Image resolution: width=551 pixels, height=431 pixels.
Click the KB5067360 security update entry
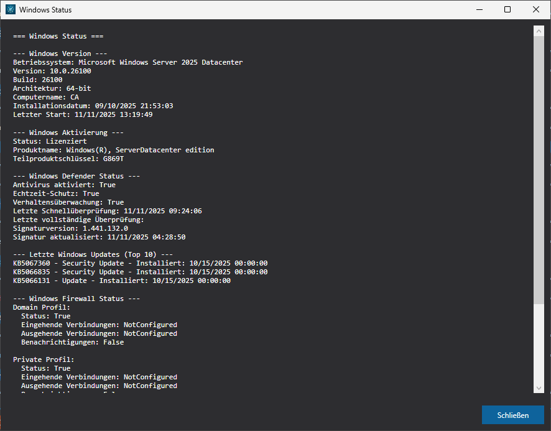pos(140,263)
